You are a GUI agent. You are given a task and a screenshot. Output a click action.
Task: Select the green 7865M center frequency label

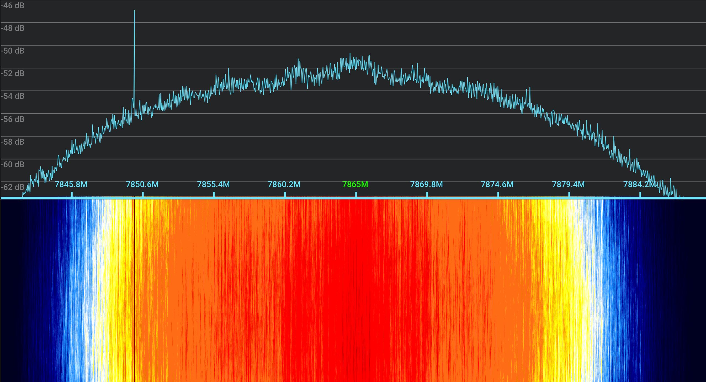coord(355,184)
